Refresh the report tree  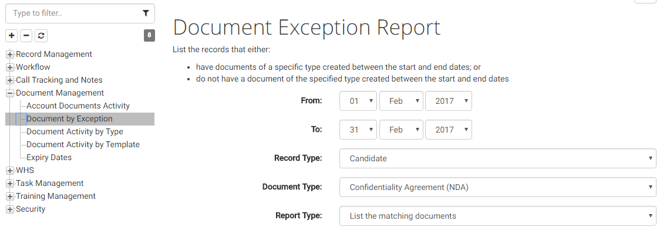[41, 35]
